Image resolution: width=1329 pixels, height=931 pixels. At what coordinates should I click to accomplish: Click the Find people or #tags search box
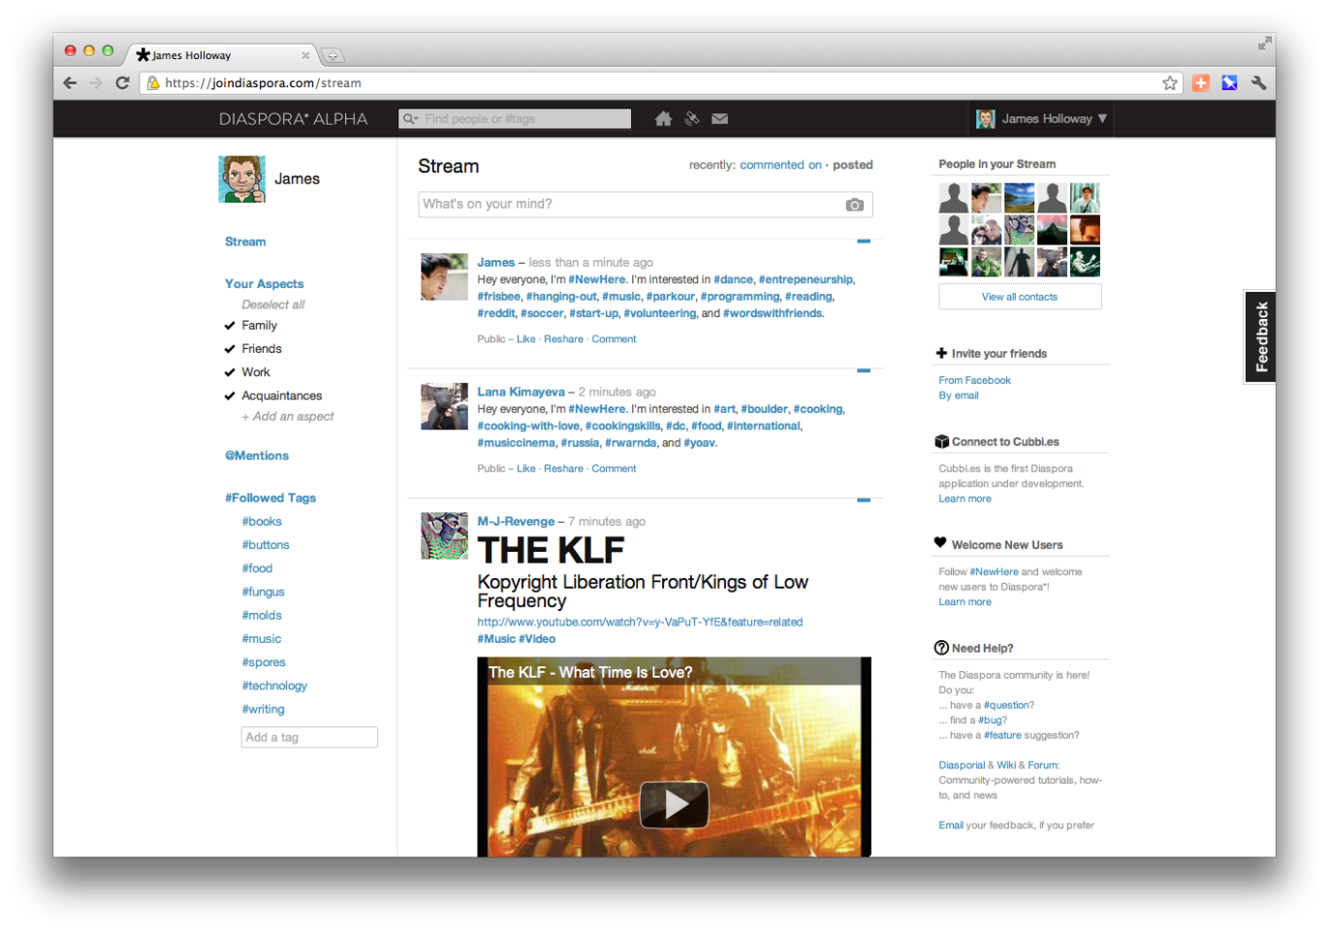[515, 118]
